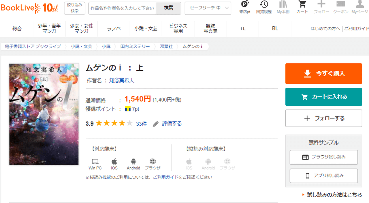This screenshot has height=203, width=369.
Task: Open the クーポン coupon icon
Action: point(340,5)
